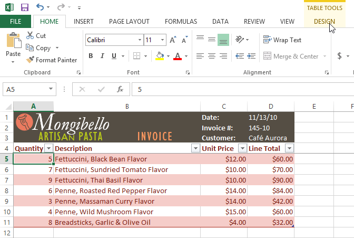Open Customize Quick Access Toolbar menu
The height and width of the screenshot is (238, 354).
[x=79, y=8]
